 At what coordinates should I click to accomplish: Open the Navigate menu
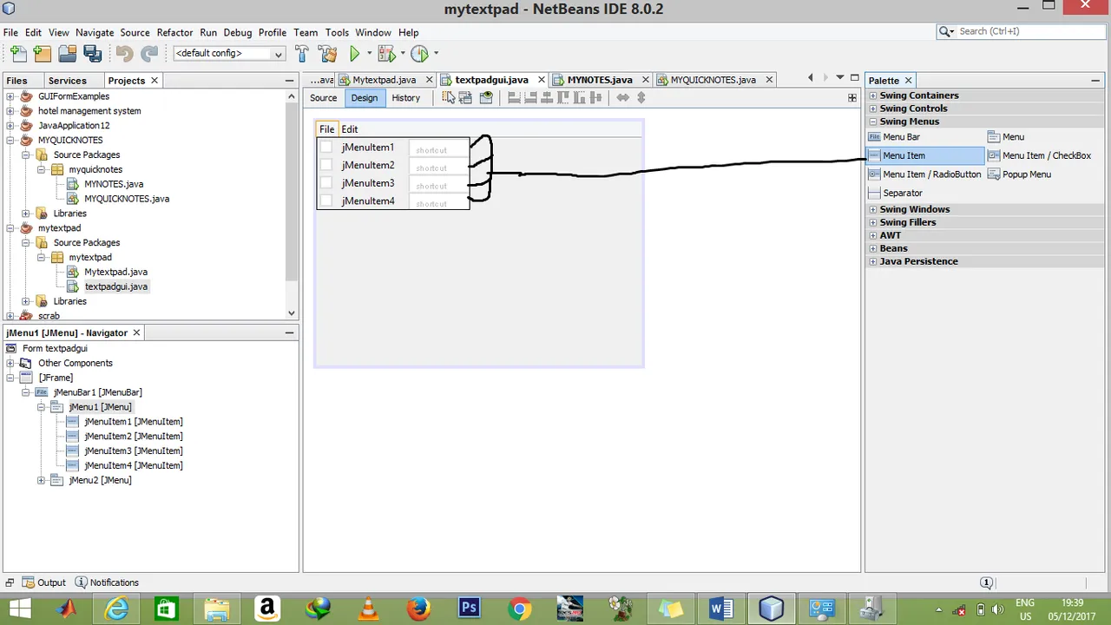[x=95, y=32]
